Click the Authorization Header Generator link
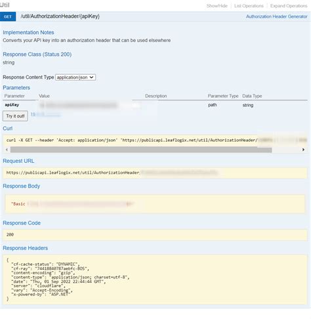The image size is (311, 319). click(x=277, y=16)
